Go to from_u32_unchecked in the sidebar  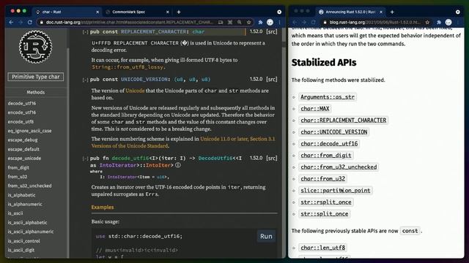pyautogui.click(x=29, y=186)
